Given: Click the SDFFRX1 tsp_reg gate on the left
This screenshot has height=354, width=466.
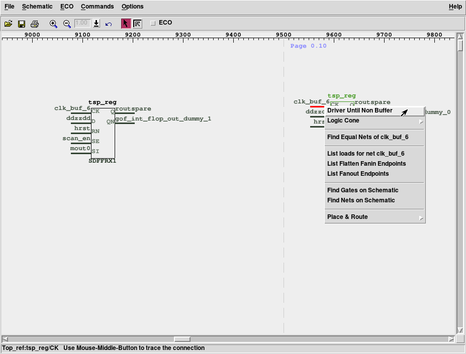Looking at the screenshot, I should [103, 133].
